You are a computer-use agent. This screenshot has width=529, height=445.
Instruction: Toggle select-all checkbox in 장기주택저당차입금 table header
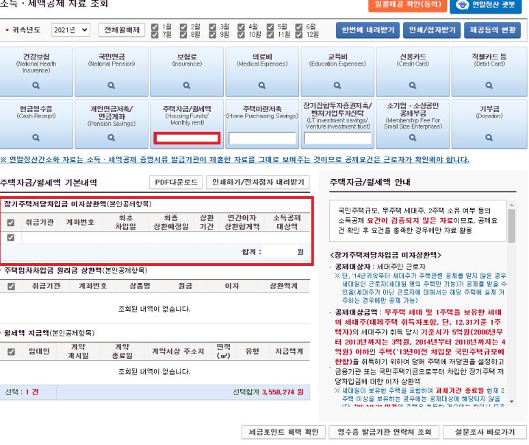pyautogui.click(x=11, y=223)
